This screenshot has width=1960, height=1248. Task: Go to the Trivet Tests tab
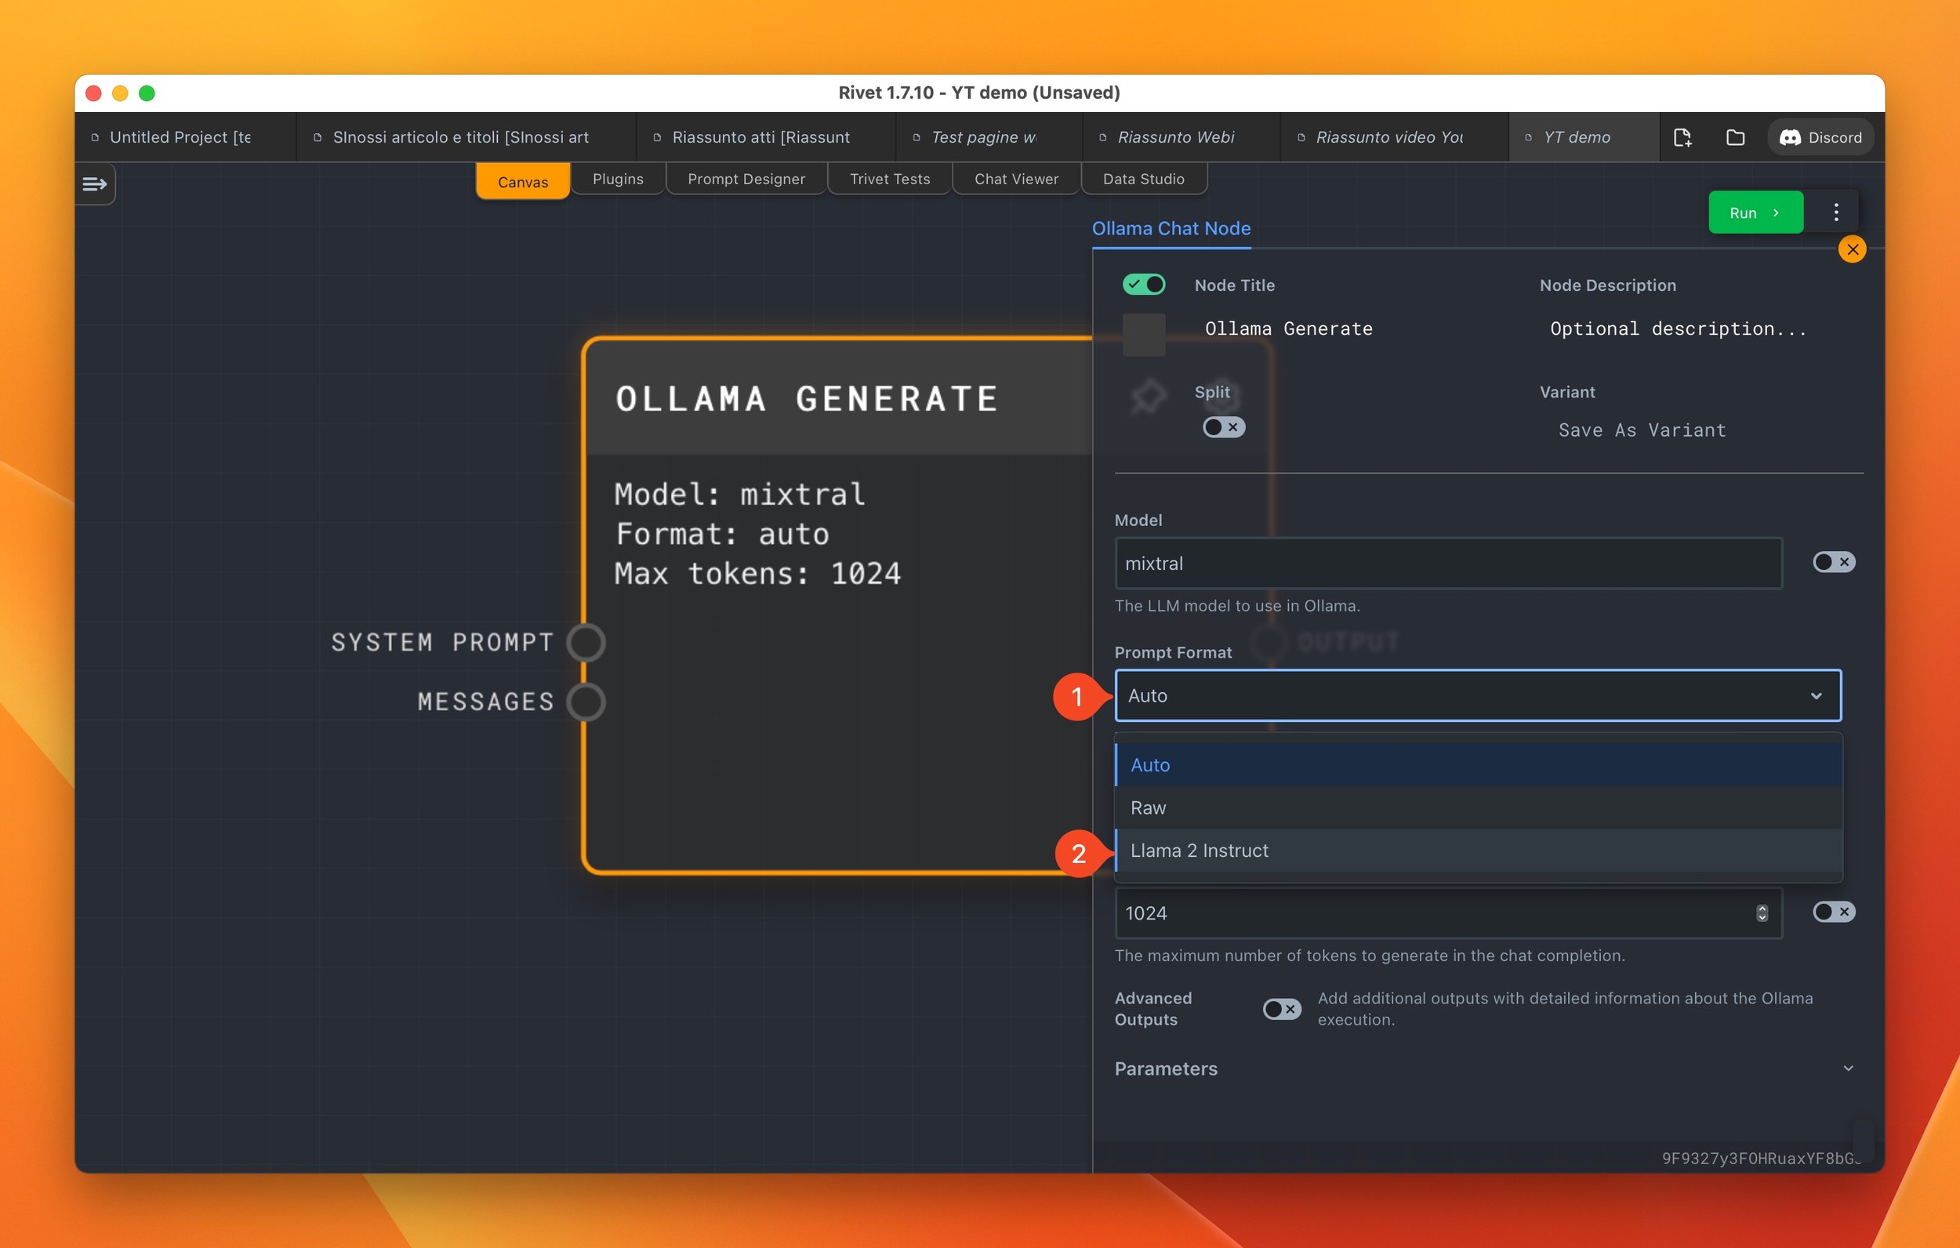click(890, 179)
